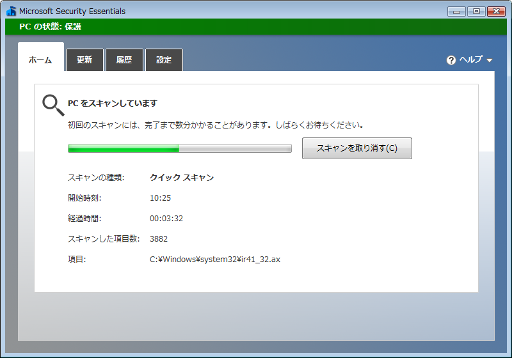Click the ヘルプ menu label
This screenshot has width=512, height=358.
[x=471, y=59]
